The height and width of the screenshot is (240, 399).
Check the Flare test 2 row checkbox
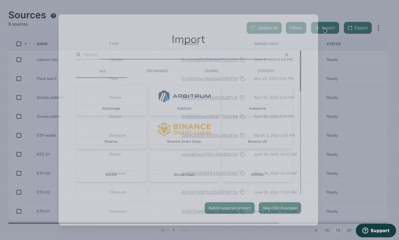click(19, 79)
